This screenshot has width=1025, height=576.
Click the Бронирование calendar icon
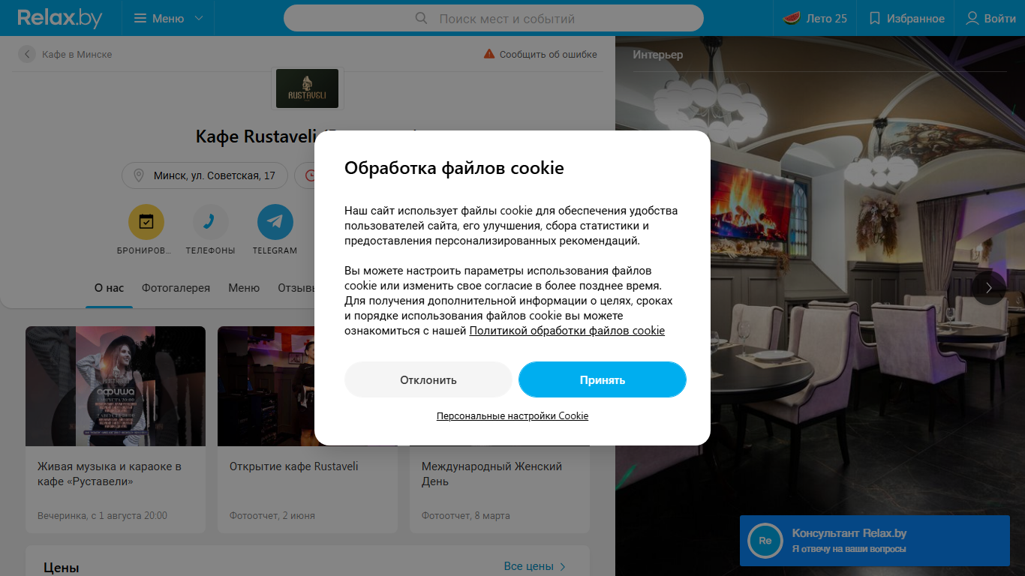pos(146,221)
